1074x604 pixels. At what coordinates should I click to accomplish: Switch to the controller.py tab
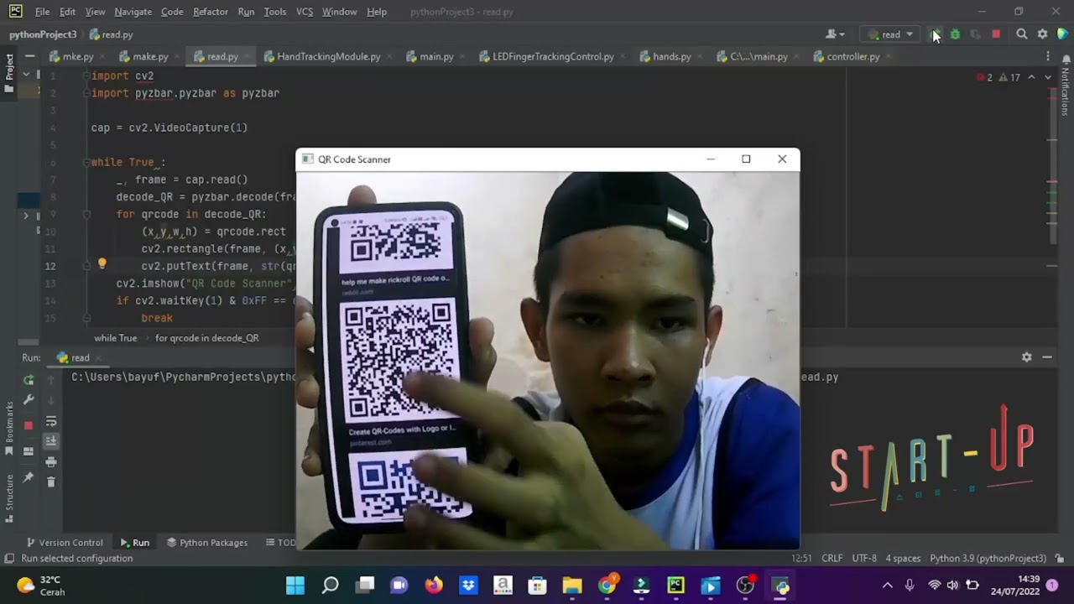853,56
